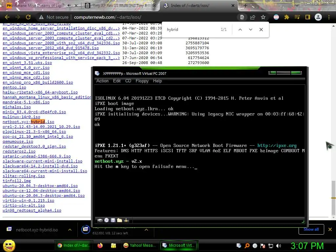The width and height of the screenshot is (336, 252).
Task: Open Firefox from the taskbar
Action: pos(100,245)
